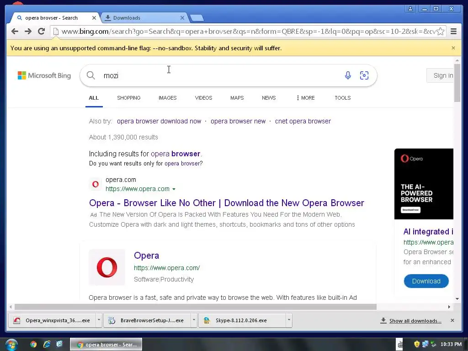468x351 pixels.
Task: Open the Chrome hamburger menu
Action: tap(453, 31)
